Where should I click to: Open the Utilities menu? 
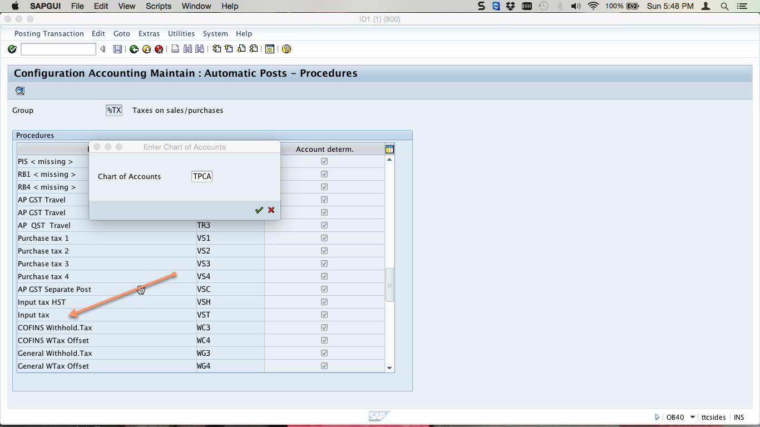pos(181,34)
